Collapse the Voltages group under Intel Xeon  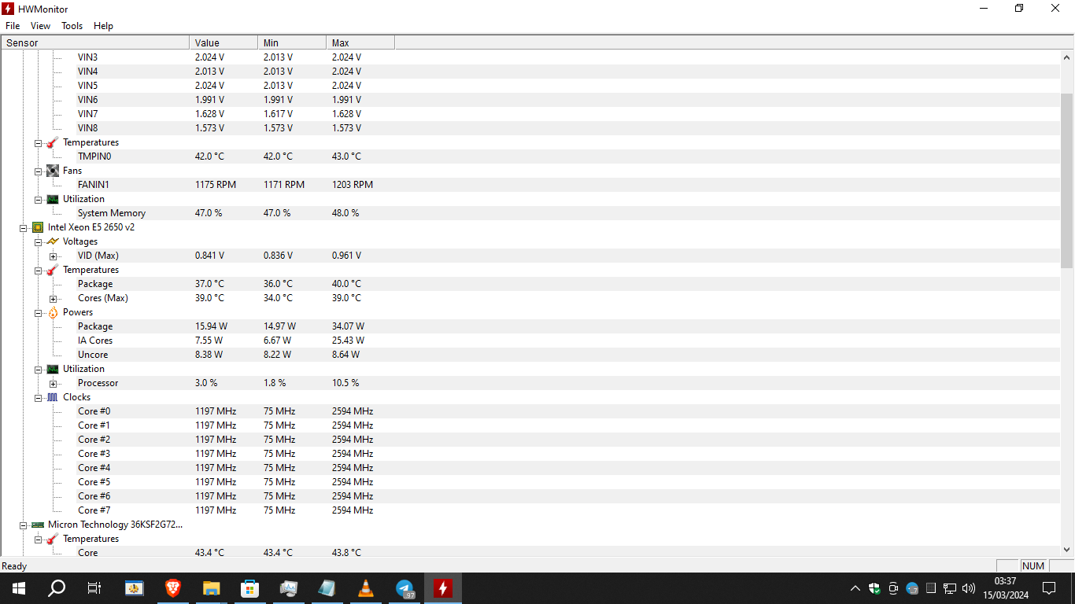[38, 242]
